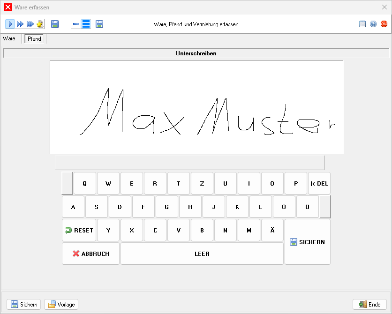
Task: Click the triple-arrow skip forward icon
Action: tap(30, 24)
